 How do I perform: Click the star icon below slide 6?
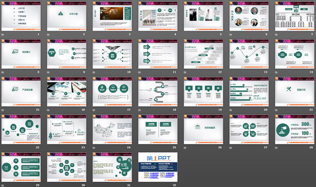click(x=231, y=34)
